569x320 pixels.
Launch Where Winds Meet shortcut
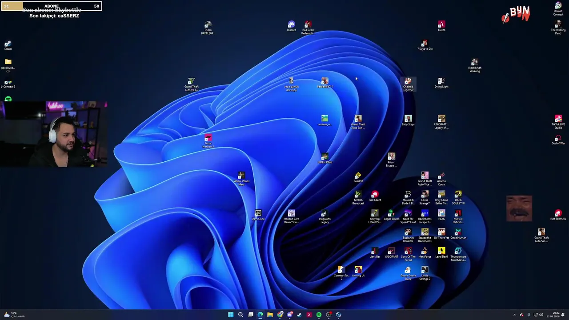[241, 179]
